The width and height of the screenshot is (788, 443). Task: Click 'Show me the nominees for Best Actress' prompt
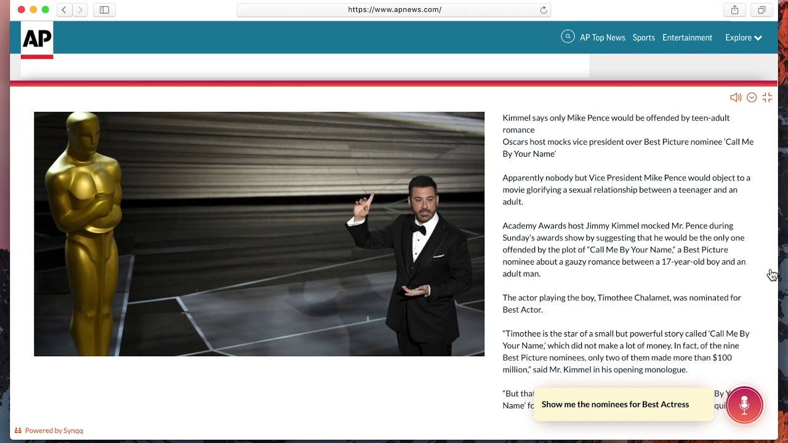click(x=623, y=404)
